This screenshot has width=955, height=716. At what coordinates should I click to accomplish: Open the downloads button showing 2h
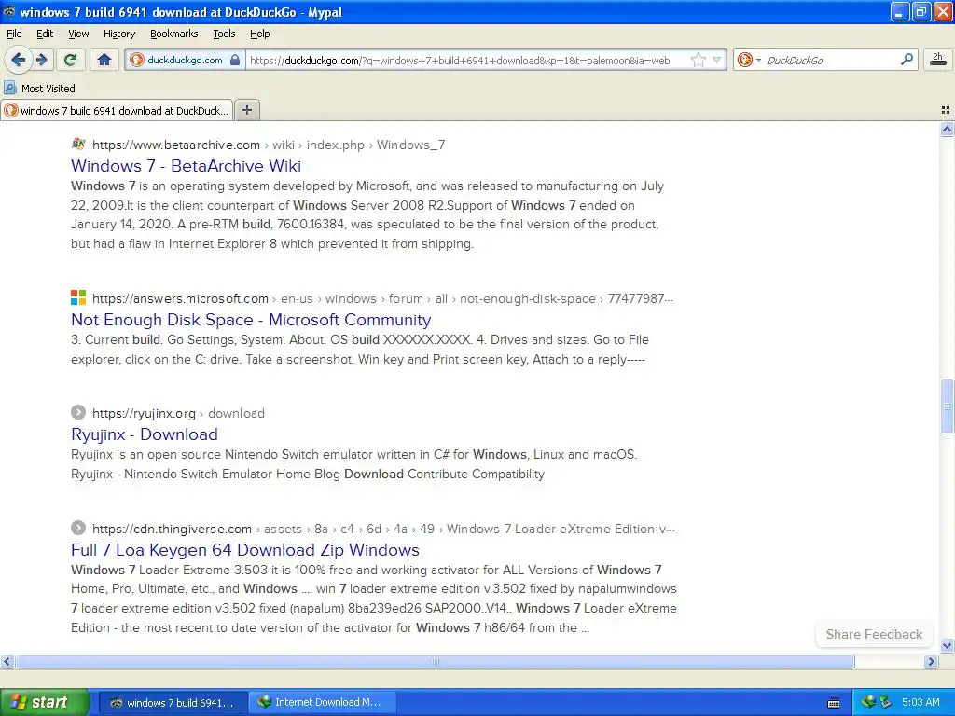pos(937,59)
